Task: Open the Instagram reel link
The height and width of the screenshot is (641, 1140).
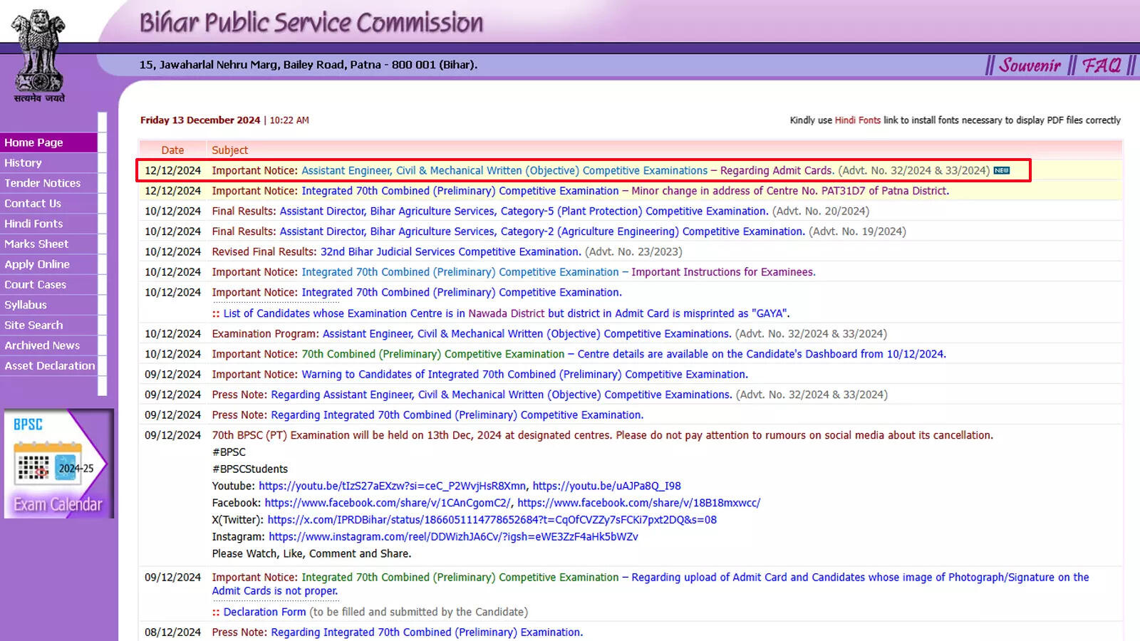Action: pyautogui.click(x=453, y=536)
